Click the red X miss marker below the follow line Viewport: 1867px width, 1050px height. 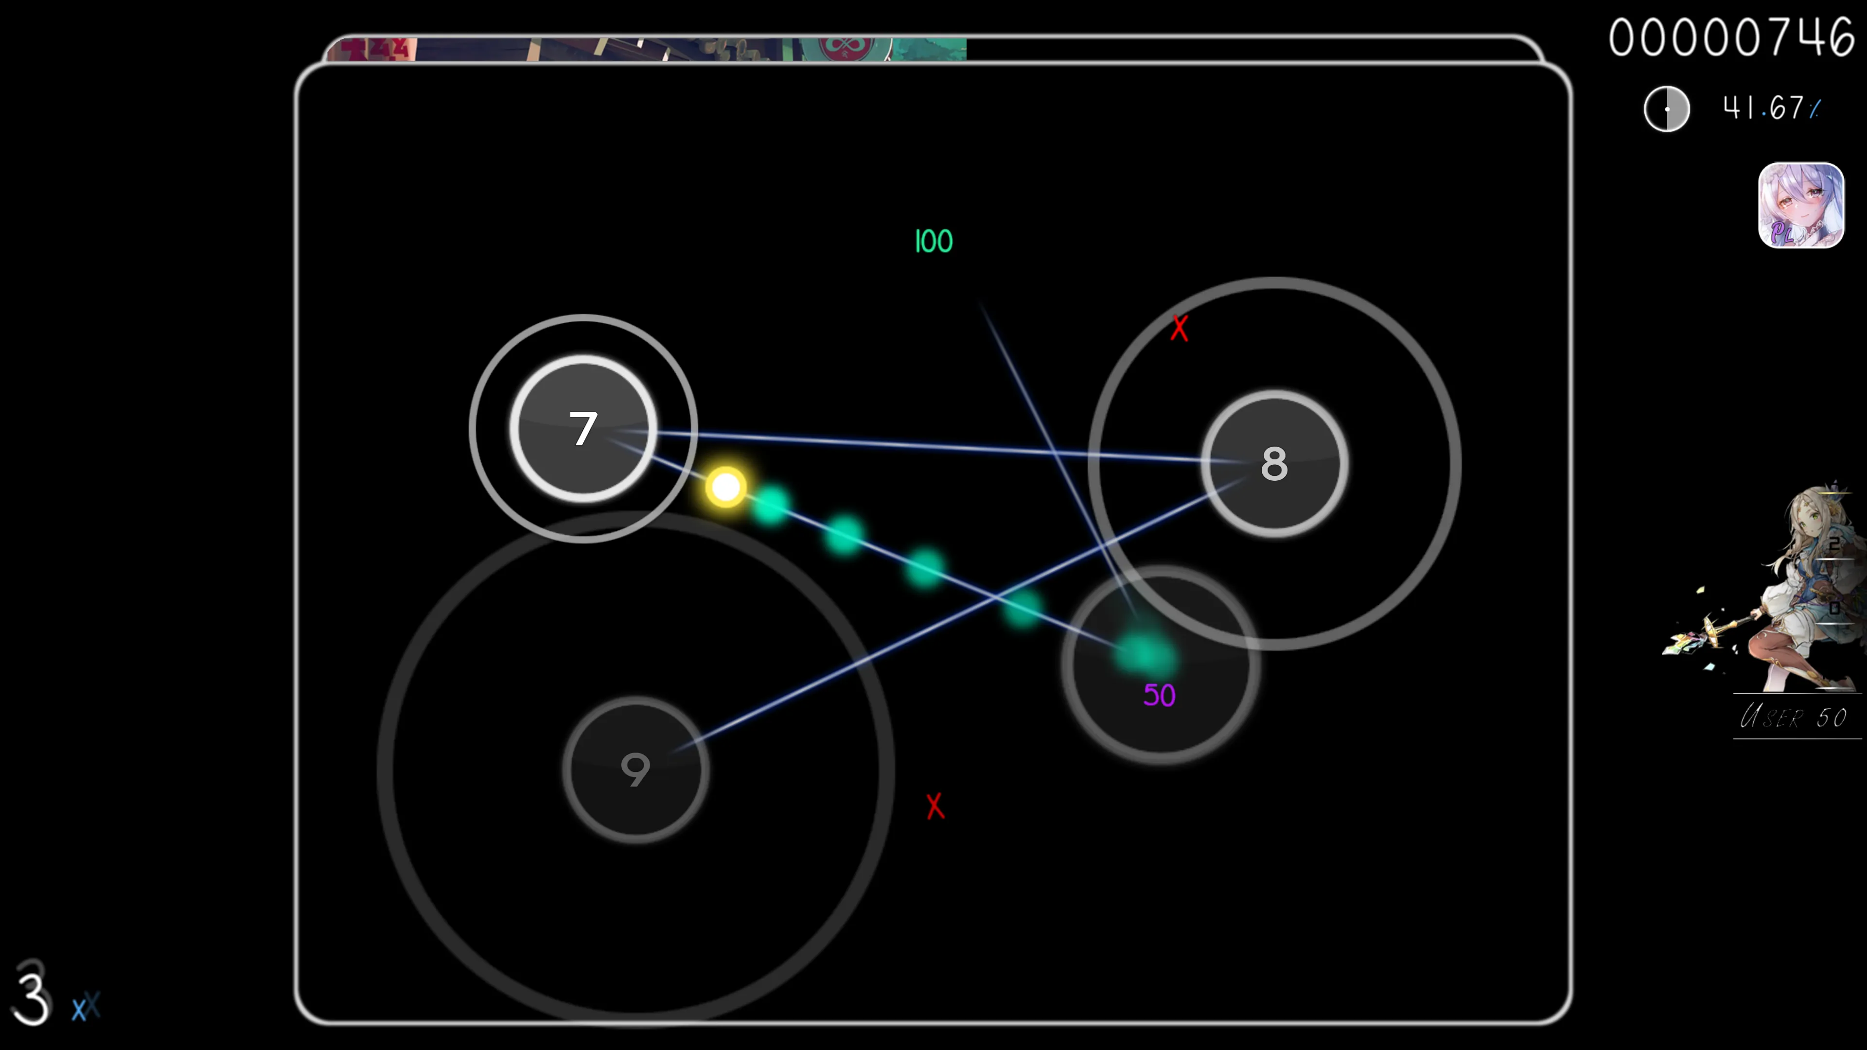(935, 806)
